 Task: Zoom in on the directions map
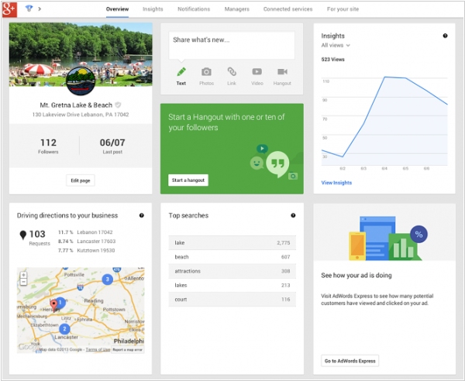click(23, 275)
